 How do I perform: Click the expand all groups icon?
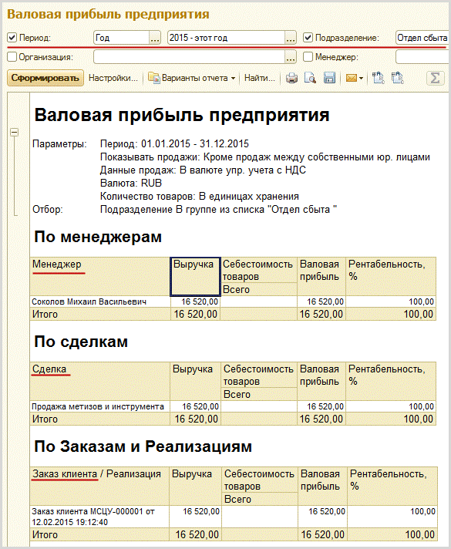click(379, 78)
